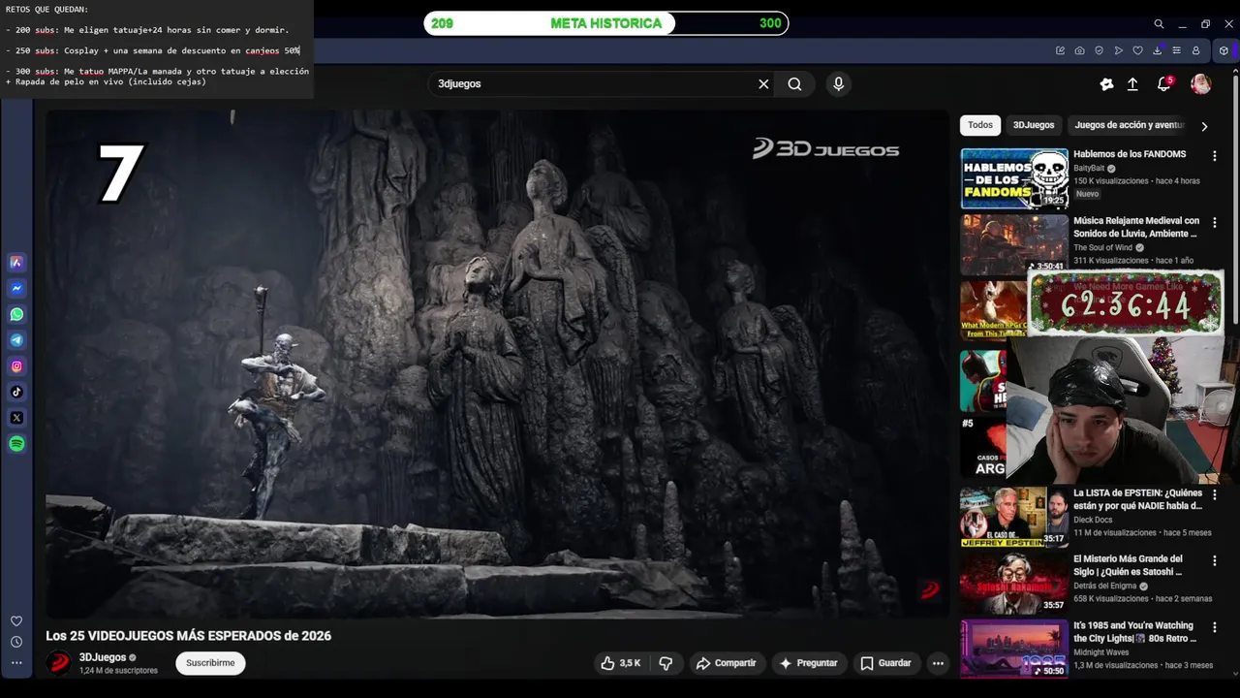The height and width of the screenshot is (698, 1240).
Task: Click the 3DJuegos channel avatar
Action: 59,663
